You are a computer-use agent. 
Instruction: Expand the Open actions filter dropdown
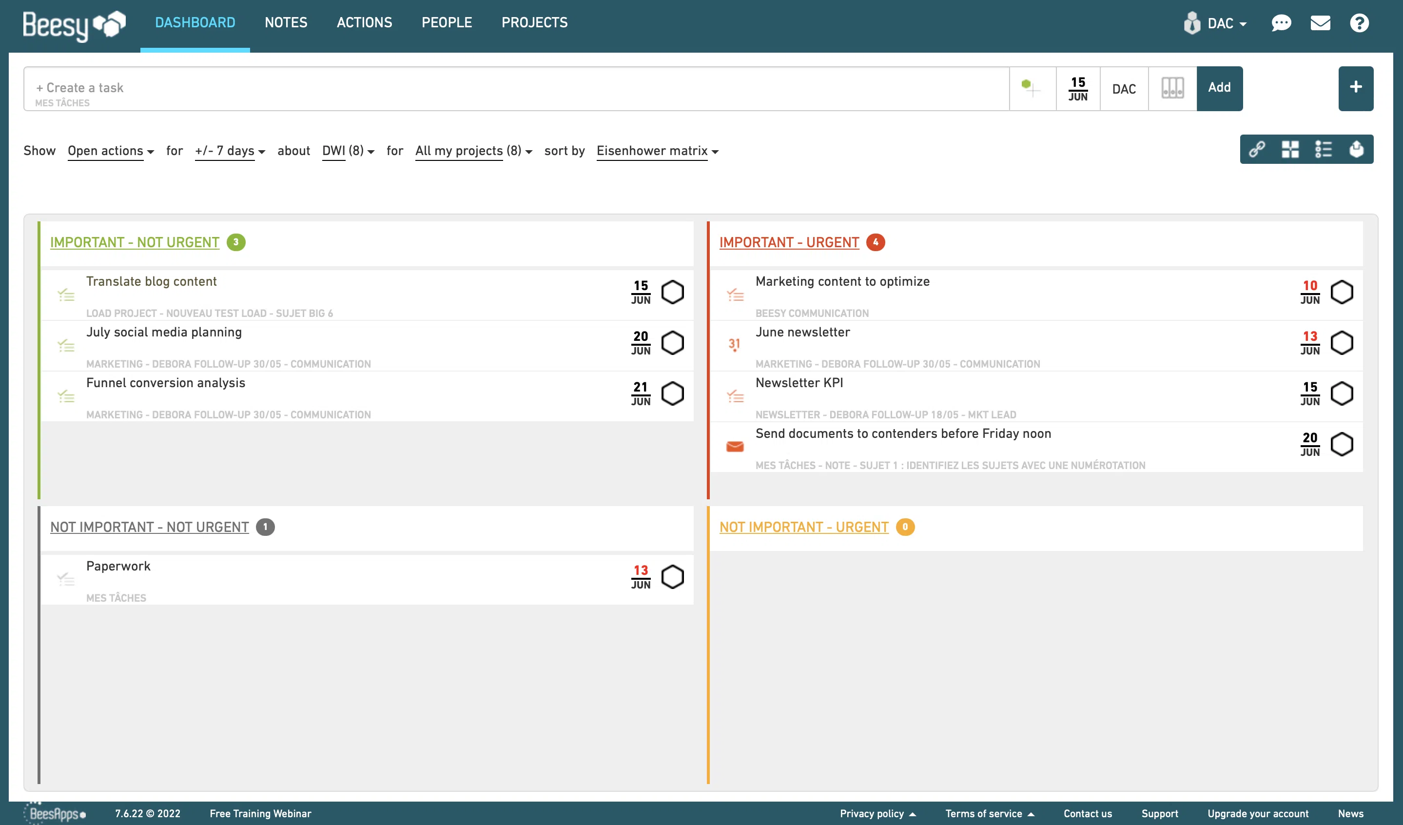110,151
